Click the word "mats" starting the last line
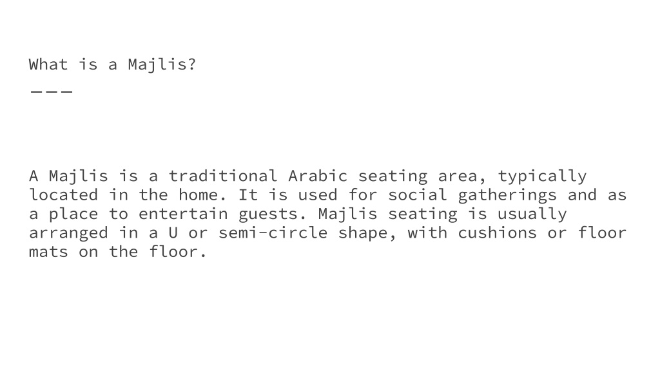The image size is (660, 371). pyautogui.click(x=48, y=252)
